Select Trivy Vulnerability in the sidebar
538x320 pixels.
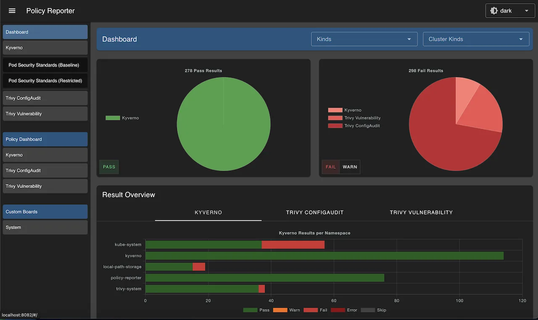pos(45,114)
